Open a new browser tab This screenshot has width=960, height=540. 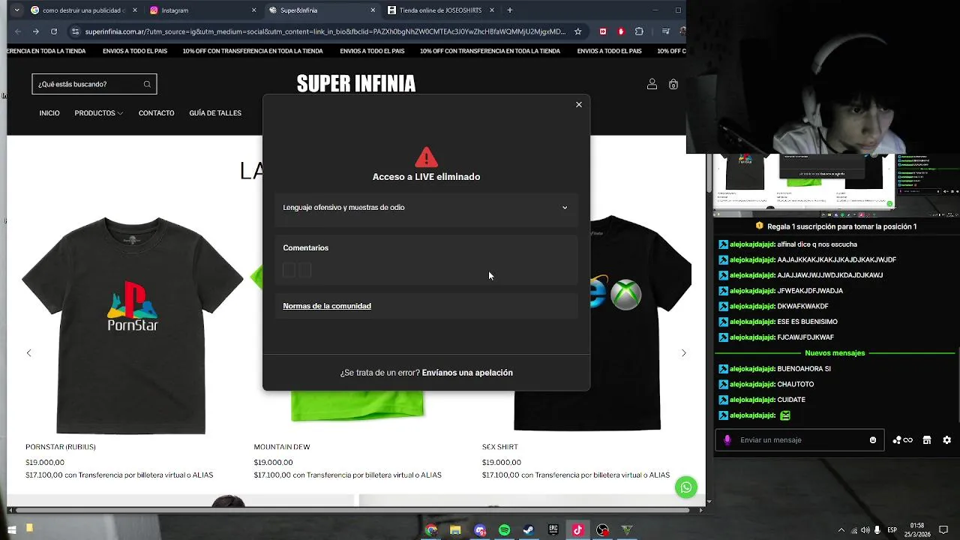point(510,10)
